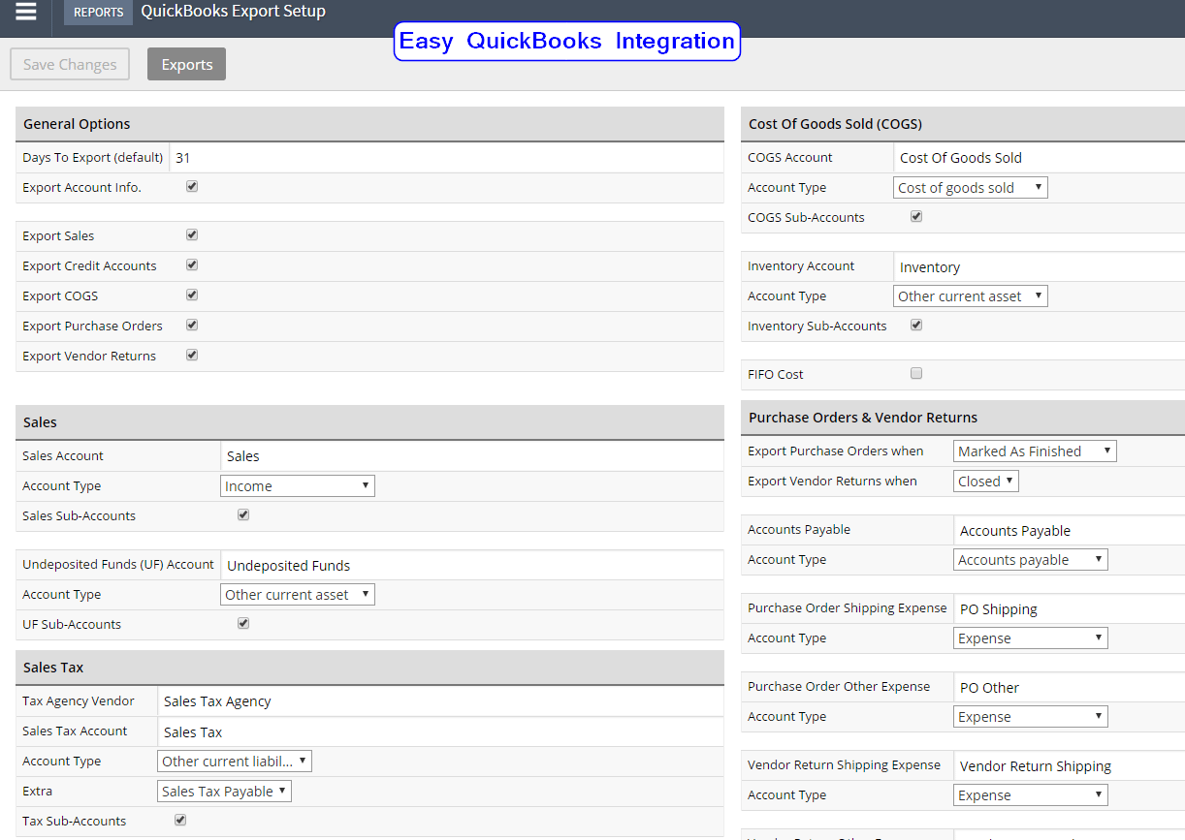Open PO Shipping Account Type dropdown
1185x840 pixels.
click(1031, 638)
